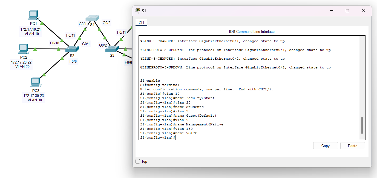Click green arrow near F0/6 below S3

[124, 55]
